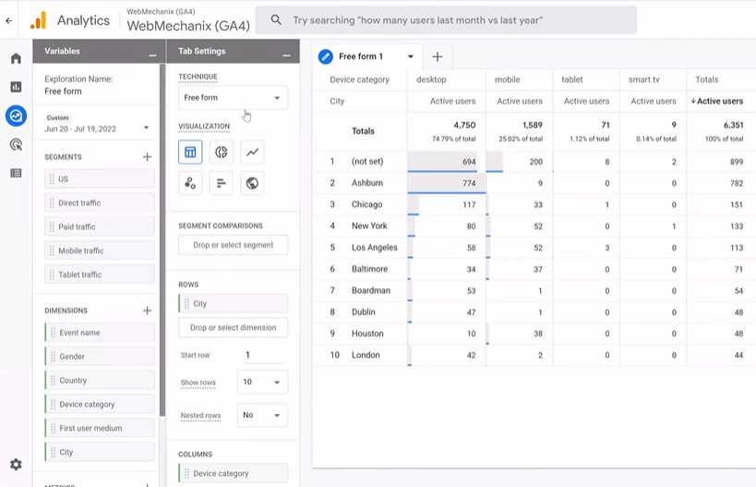Click the Baltimore row label
This screenshot has width=756, height=487.
(x=369, y=269)
